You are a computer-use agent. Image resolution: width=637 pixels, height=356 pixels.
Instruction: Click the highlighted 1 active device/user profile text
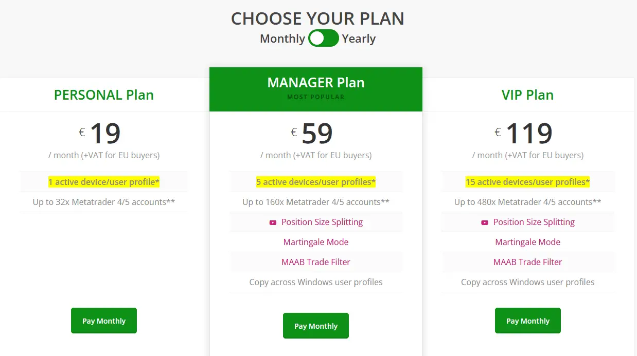104,182
